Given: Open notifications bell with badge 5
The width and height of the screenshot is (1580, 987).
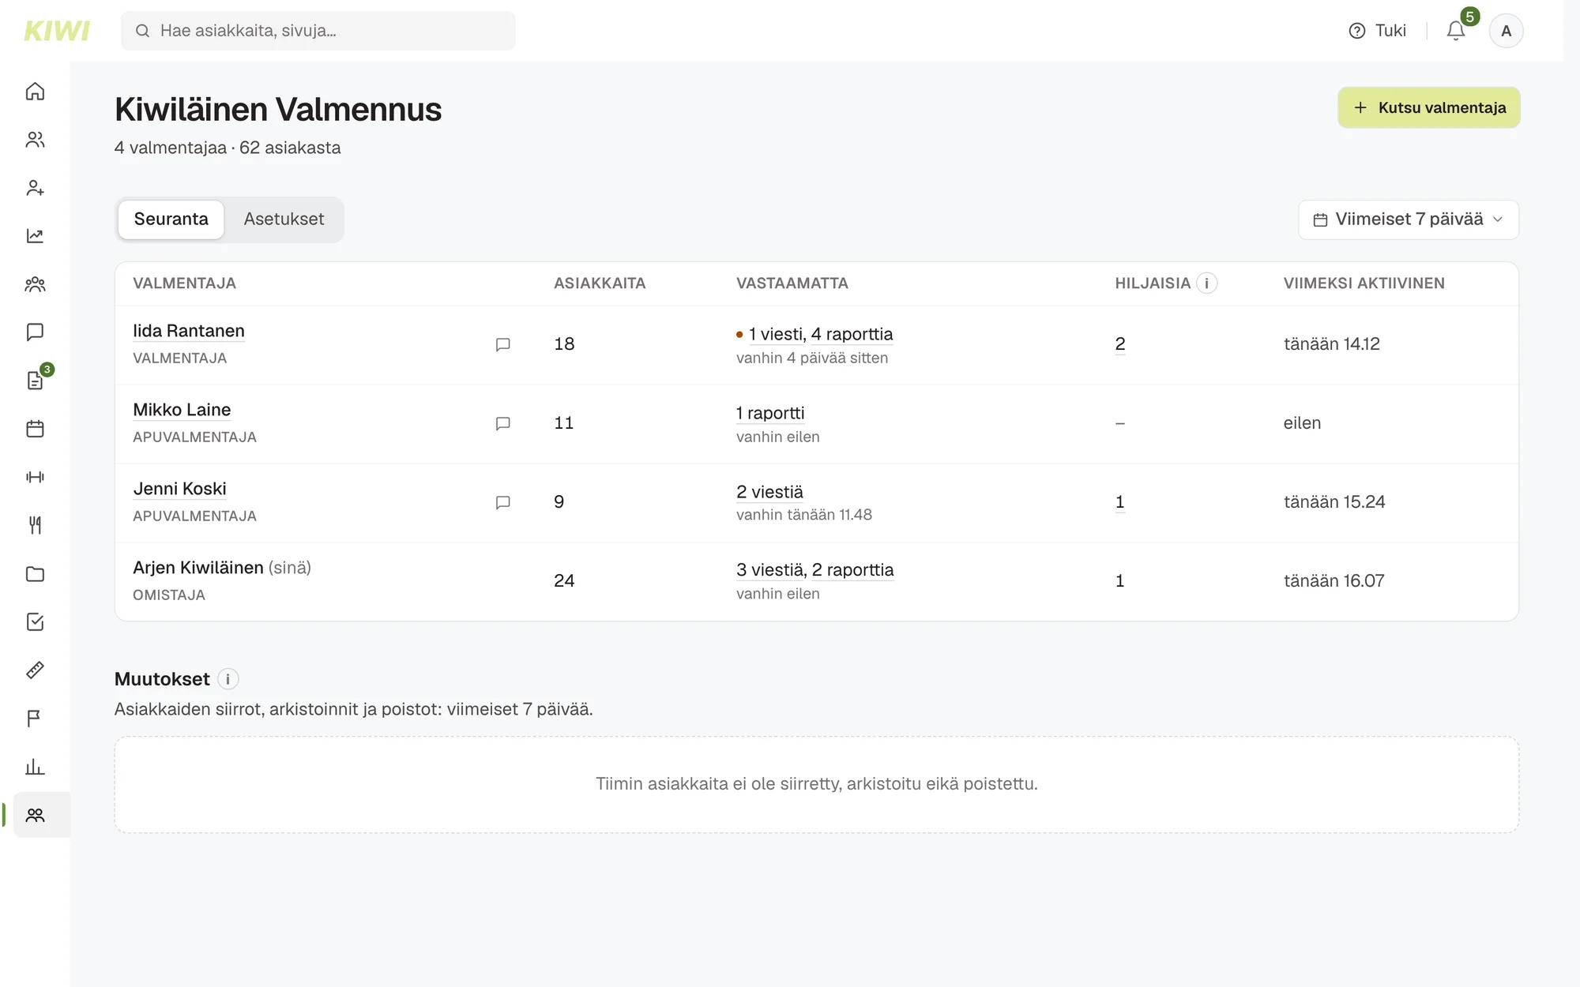Looking at the screenshot, I should (x=1456, y=30).
